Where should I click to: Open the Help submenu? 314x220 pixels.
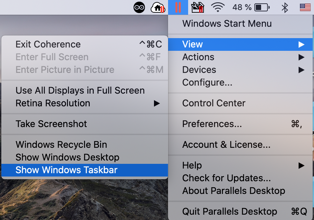click(x=240, y=166)
